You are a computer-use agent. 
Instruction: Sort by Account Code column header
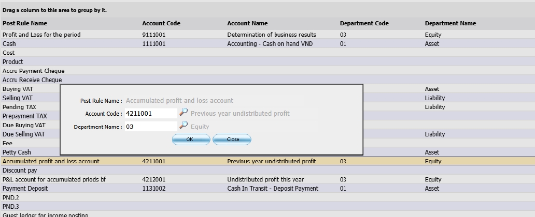[161, 23]
